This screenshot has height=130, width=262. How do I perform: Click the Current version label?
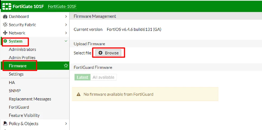[x=88, y=29]
